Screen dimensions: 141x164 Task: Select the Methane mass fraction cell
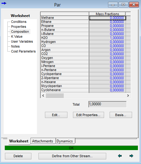pos(107,18)
